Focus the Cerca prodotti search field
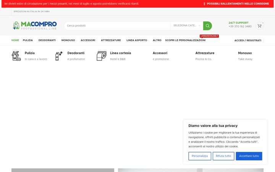 (117, 26)
